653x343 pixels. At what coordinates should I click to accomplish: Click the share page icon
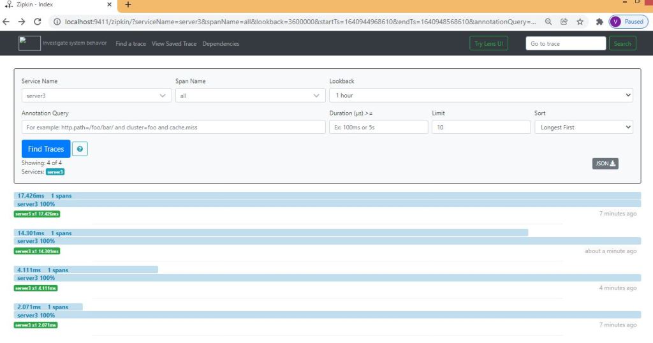(564, 22)
